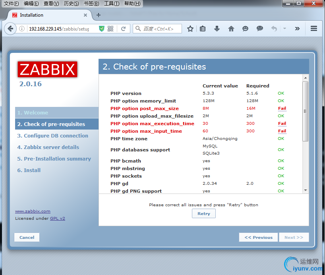
Task: Select step 4. Zabbix server details
Action: click(x=48, y=147)
